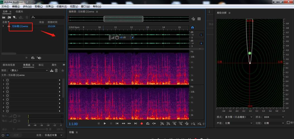This screenshot has height=139, width=294.
Task: Click the Pause button in editor
Action: 111,123
